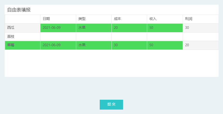The image size is (223, 114).
Task: Click the 提交 submit button
Action: (x=111, y=105)
